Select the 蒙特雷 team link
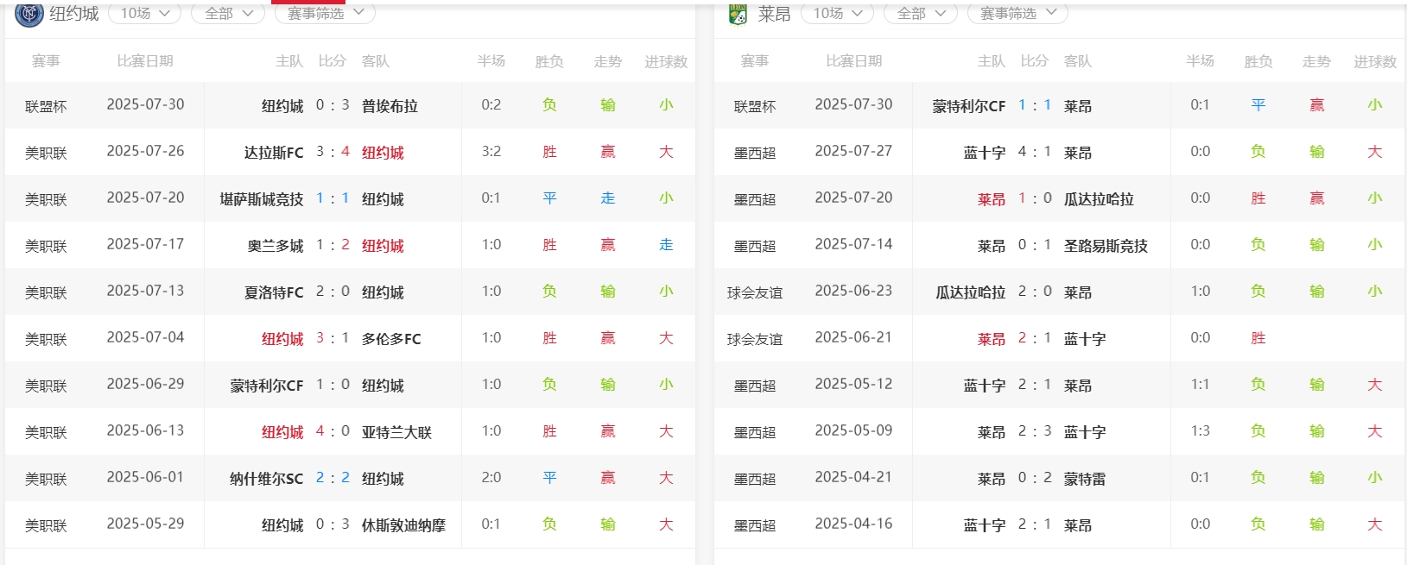Screen dimensions: 1407x565 (x=1084, y=479)
